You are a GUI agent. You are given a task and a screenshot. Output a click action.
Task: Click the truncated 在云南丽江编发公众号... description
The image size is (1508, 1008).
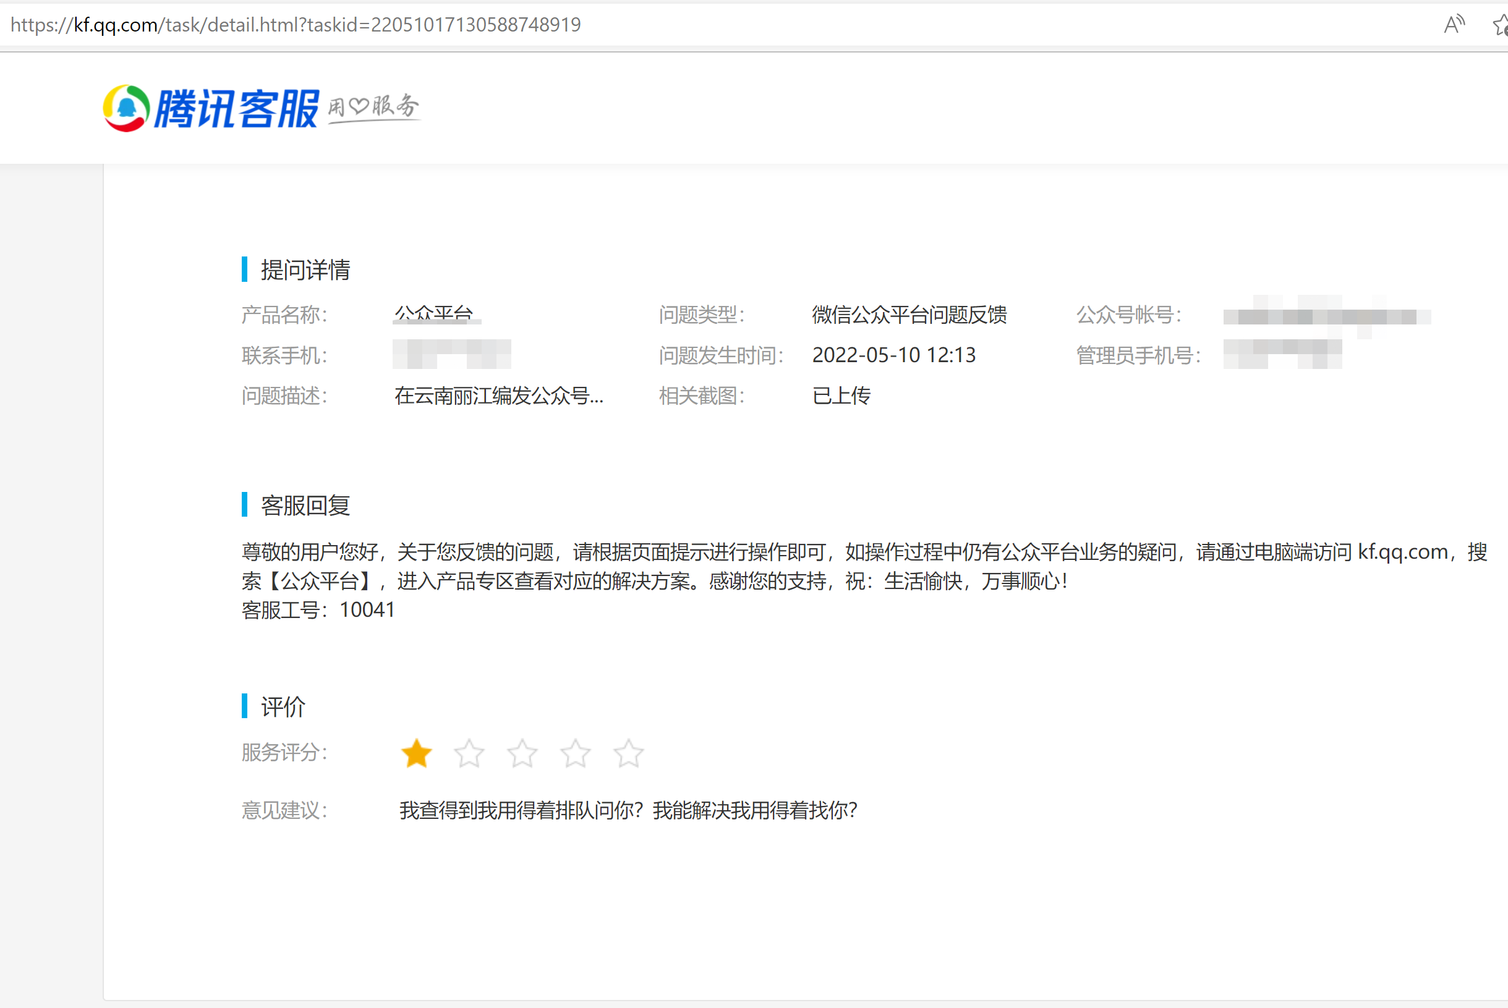coord(499,396)
